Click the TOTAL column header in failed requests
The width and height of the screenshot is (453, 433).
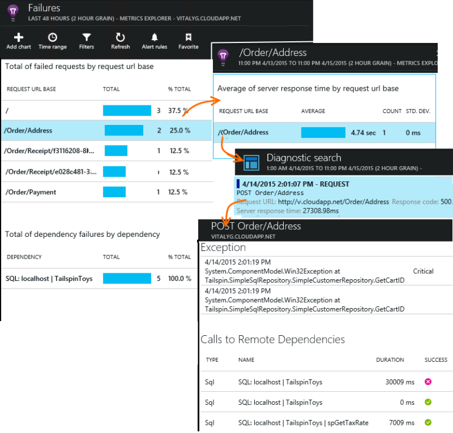111,89
